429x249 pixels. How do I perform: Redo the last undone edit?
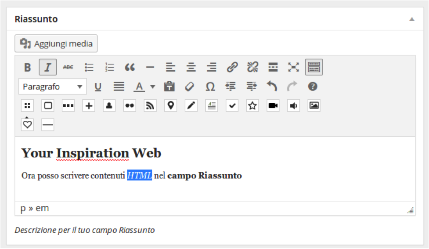[292, 87]
